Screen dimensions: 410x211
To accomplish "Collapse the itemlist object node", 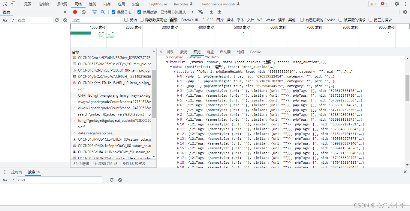I will pos(167,62).
